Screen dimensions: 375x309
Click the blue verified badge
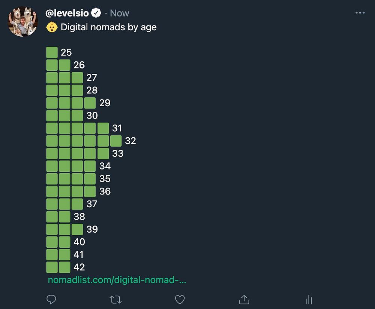(96, 13)
